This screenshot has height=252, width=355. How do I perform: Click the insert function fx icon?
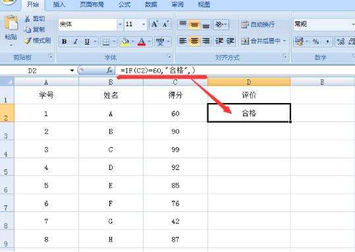109,70
